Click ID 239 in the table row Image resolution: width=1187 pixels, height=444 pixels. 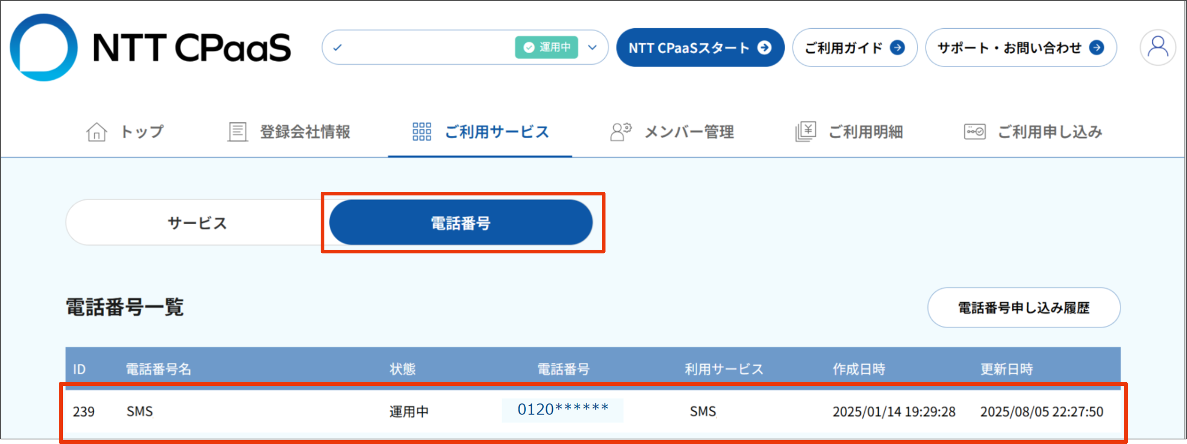[84, 411]
